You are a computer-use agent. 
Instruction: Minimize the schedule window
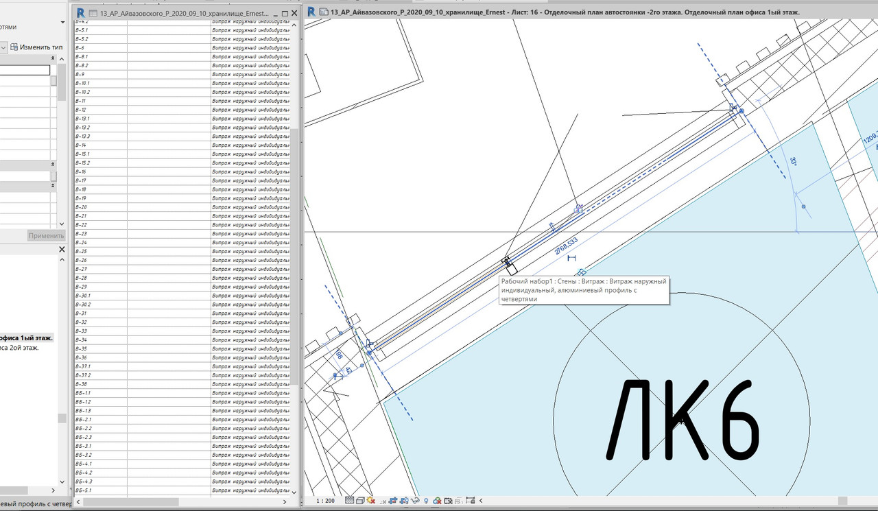tap(275, 13)
